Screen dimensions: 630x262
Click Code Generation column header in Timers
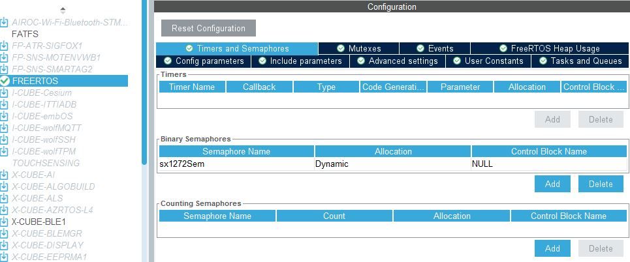(393, 87)
